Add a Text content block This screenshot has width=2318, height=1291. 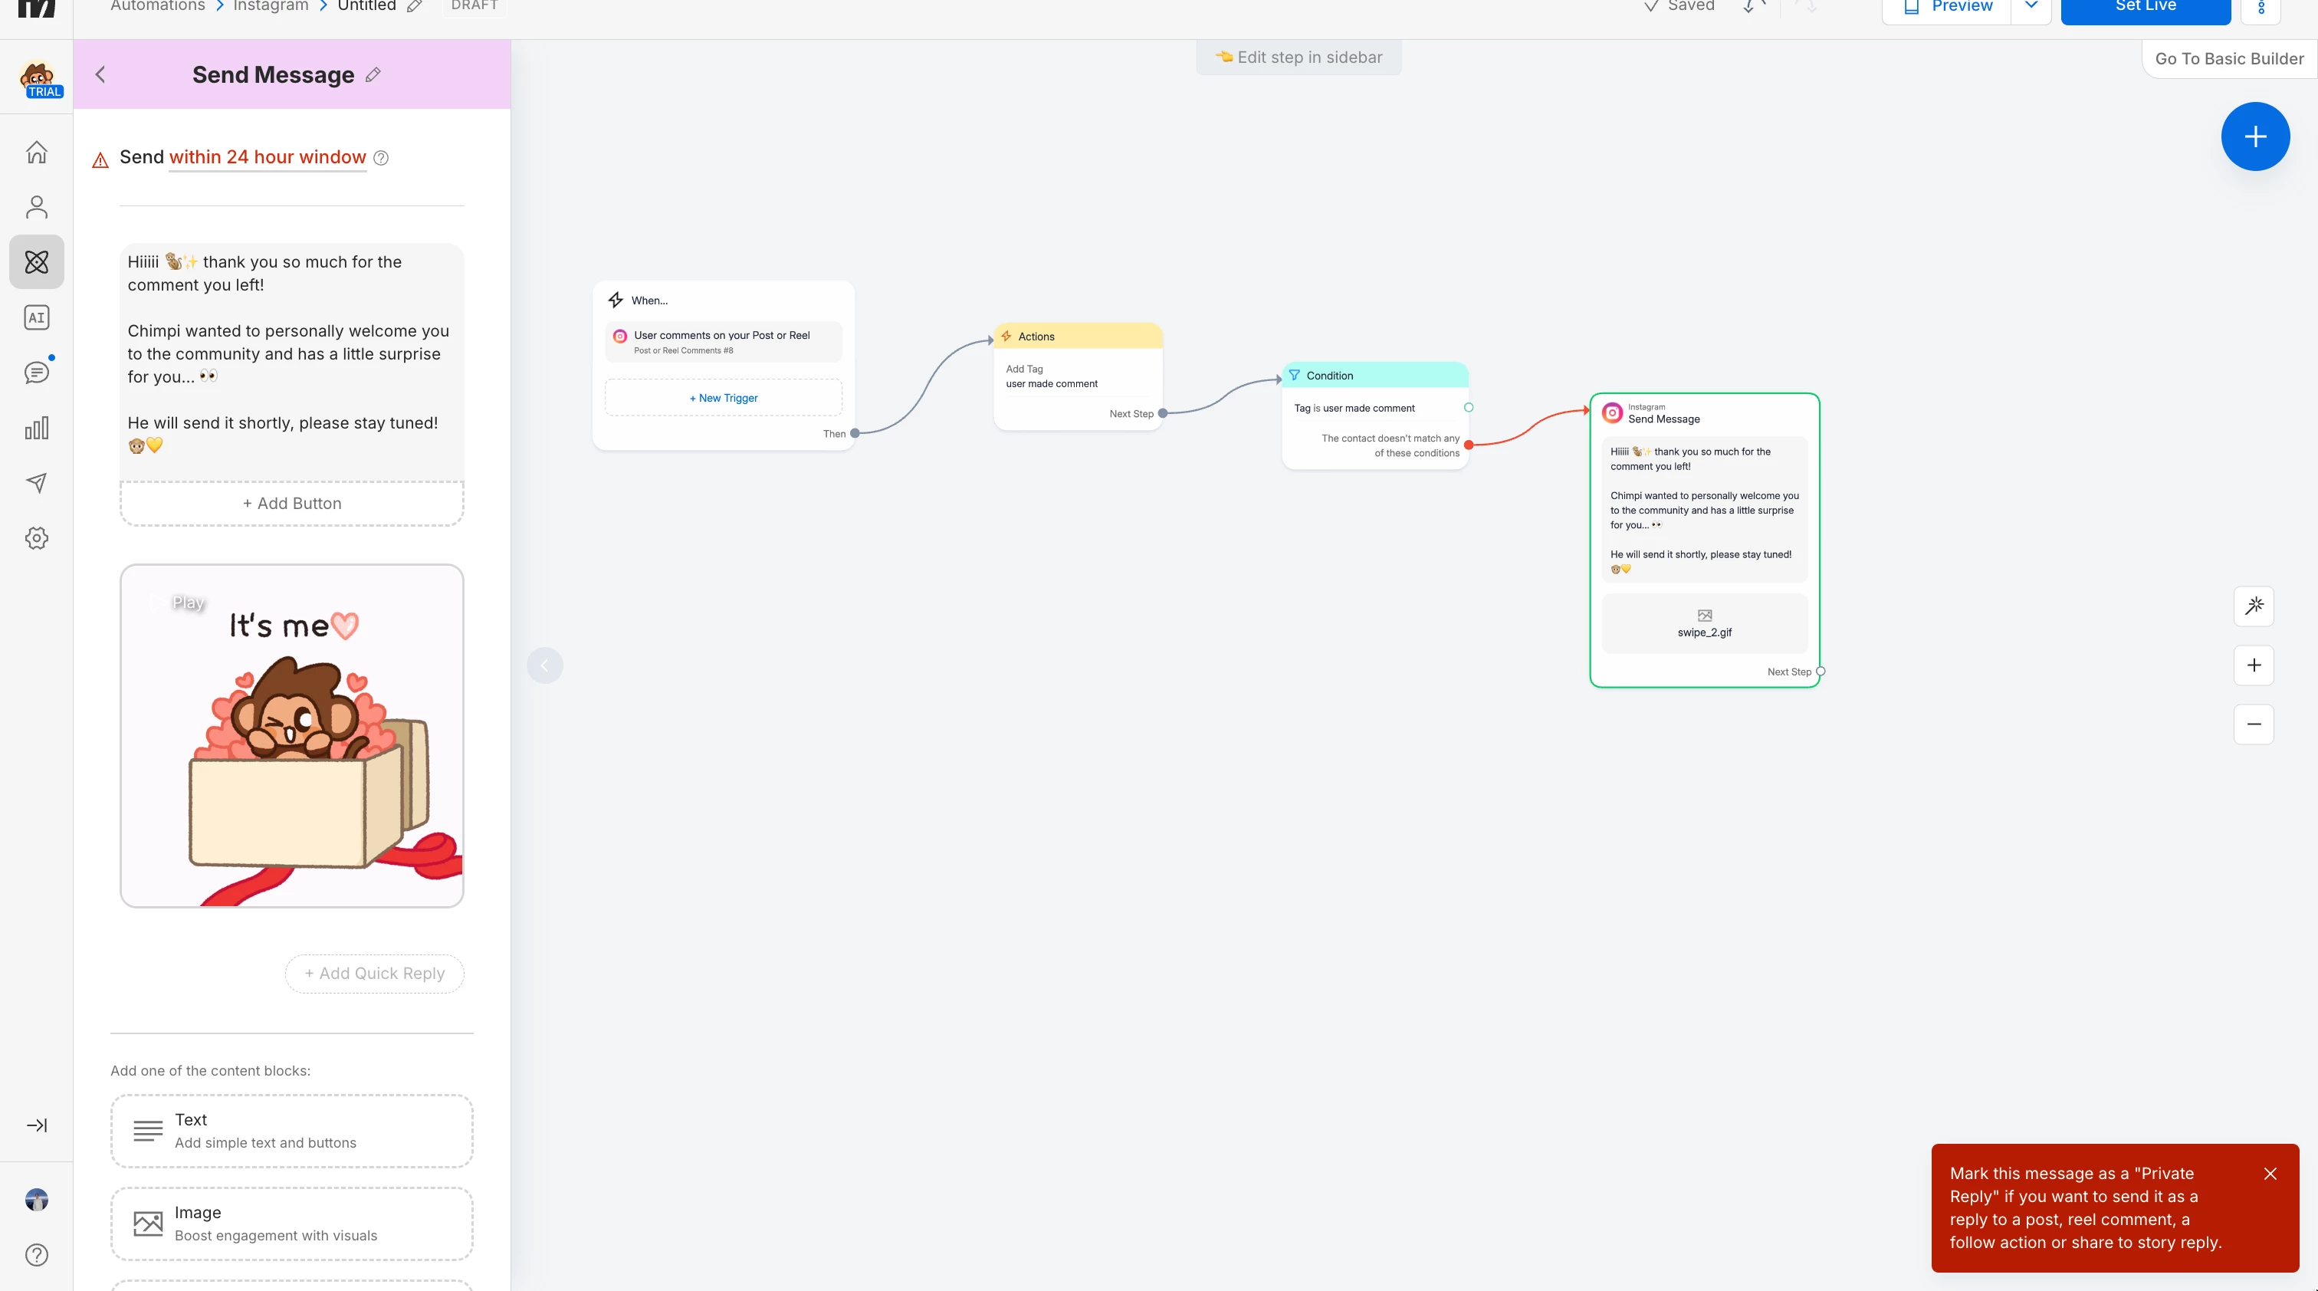click(x=291, y=1131)
